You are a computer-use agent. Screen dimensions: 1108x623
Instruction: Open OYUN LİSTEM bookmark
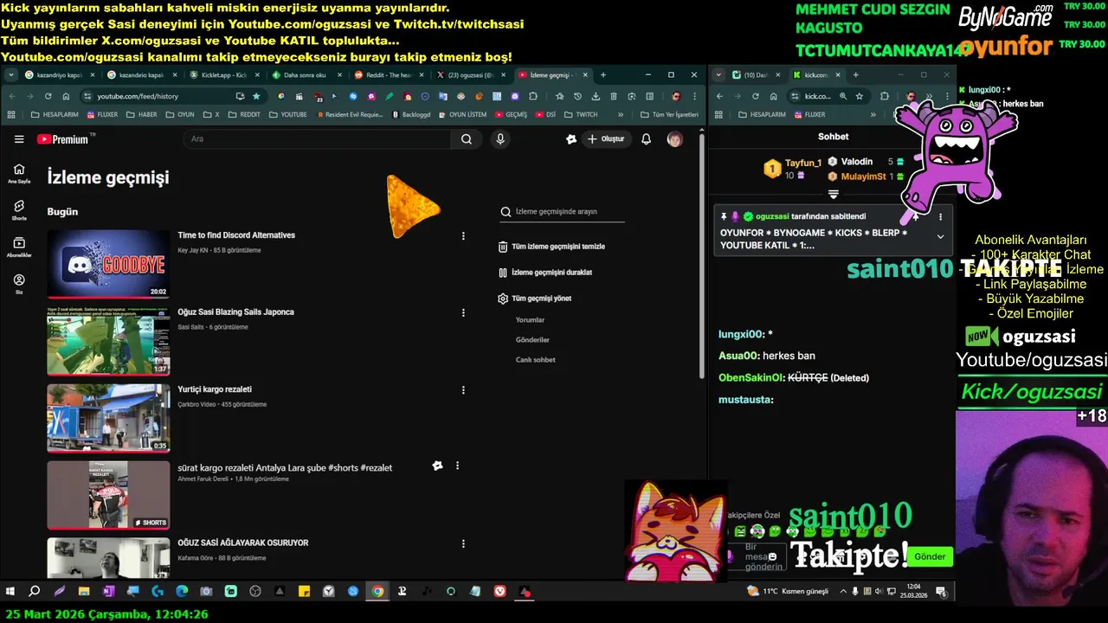462,114
